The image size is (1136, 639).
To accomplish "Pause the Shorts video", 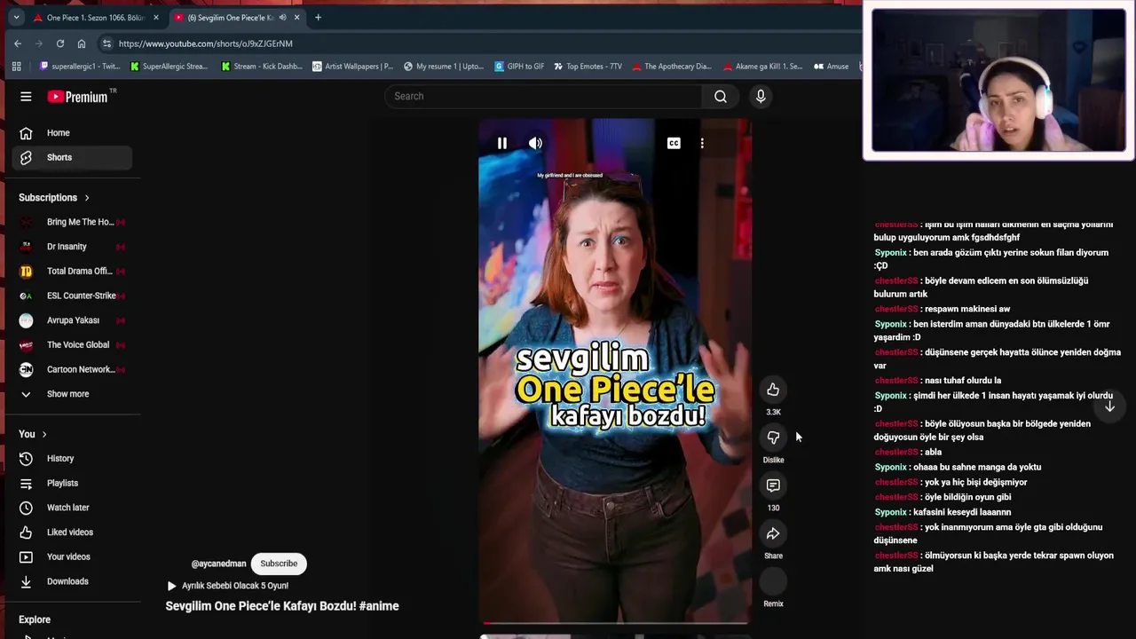I will pyautogui.click(x=502, y=143).
